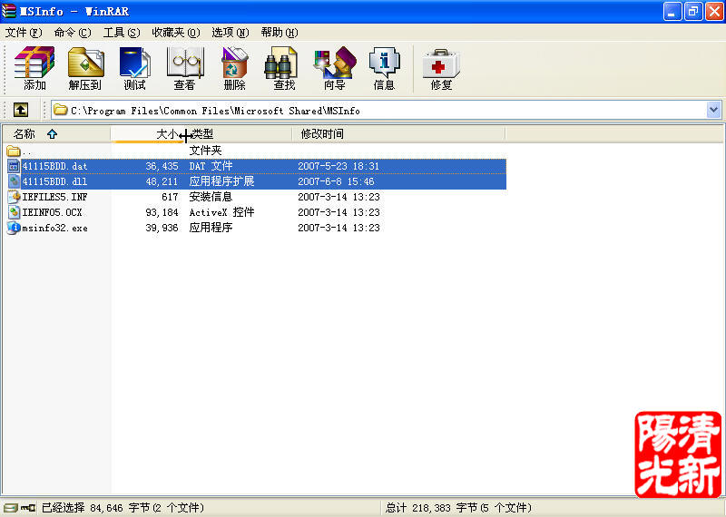Click date 2007-6-8 15:46
Viewport: 726px width, 517px height.
coord(336,181)
